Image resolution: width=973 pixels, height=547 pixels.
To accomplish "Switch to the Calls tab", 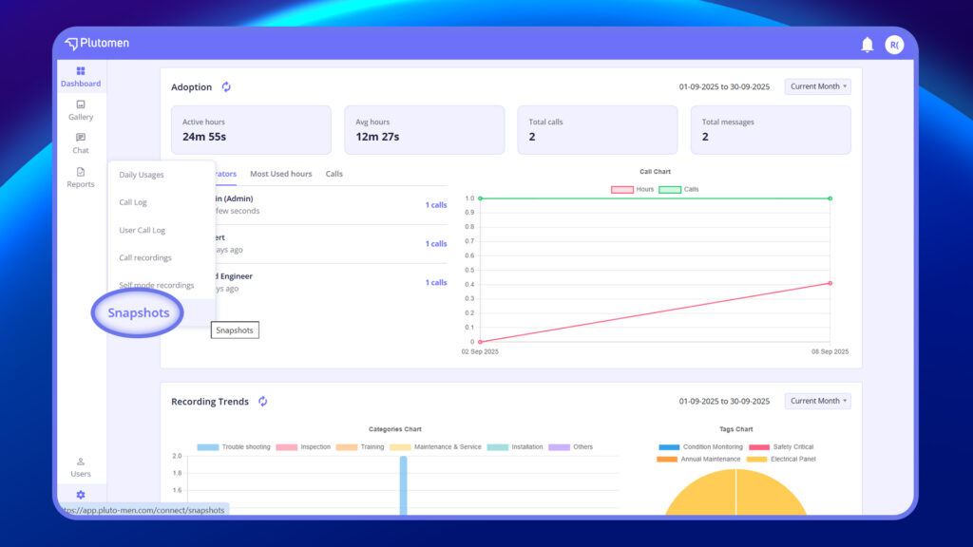I will tap(334, 174).
